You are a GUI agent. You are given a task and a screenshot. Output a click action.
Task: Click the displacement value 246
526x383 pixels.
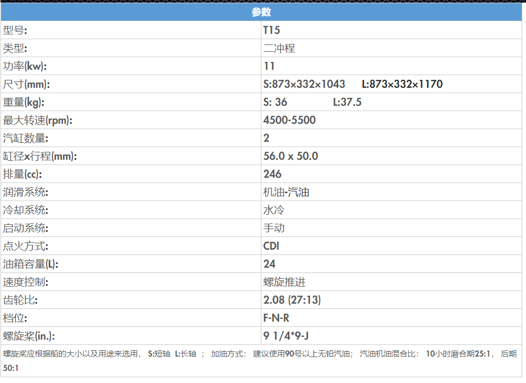pos(273,174)
